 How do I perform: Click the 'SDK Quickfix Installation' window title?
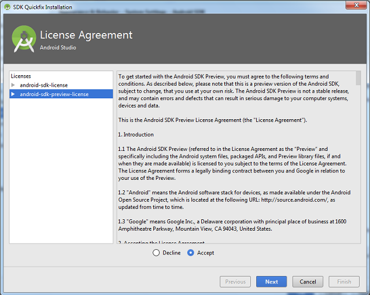point(42,8)
